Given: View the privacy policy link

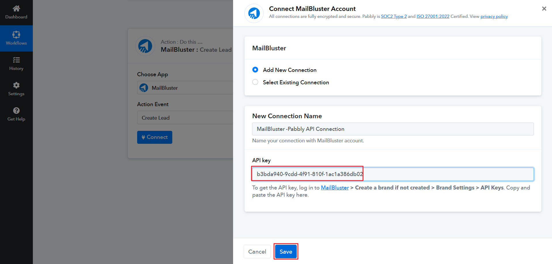Looking at the screenshot, I should tap(494, 16).
